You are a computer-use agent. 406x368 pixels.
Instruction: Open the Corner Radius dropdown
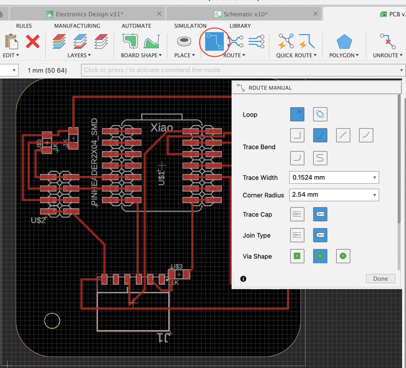click(x=334, y=195)
